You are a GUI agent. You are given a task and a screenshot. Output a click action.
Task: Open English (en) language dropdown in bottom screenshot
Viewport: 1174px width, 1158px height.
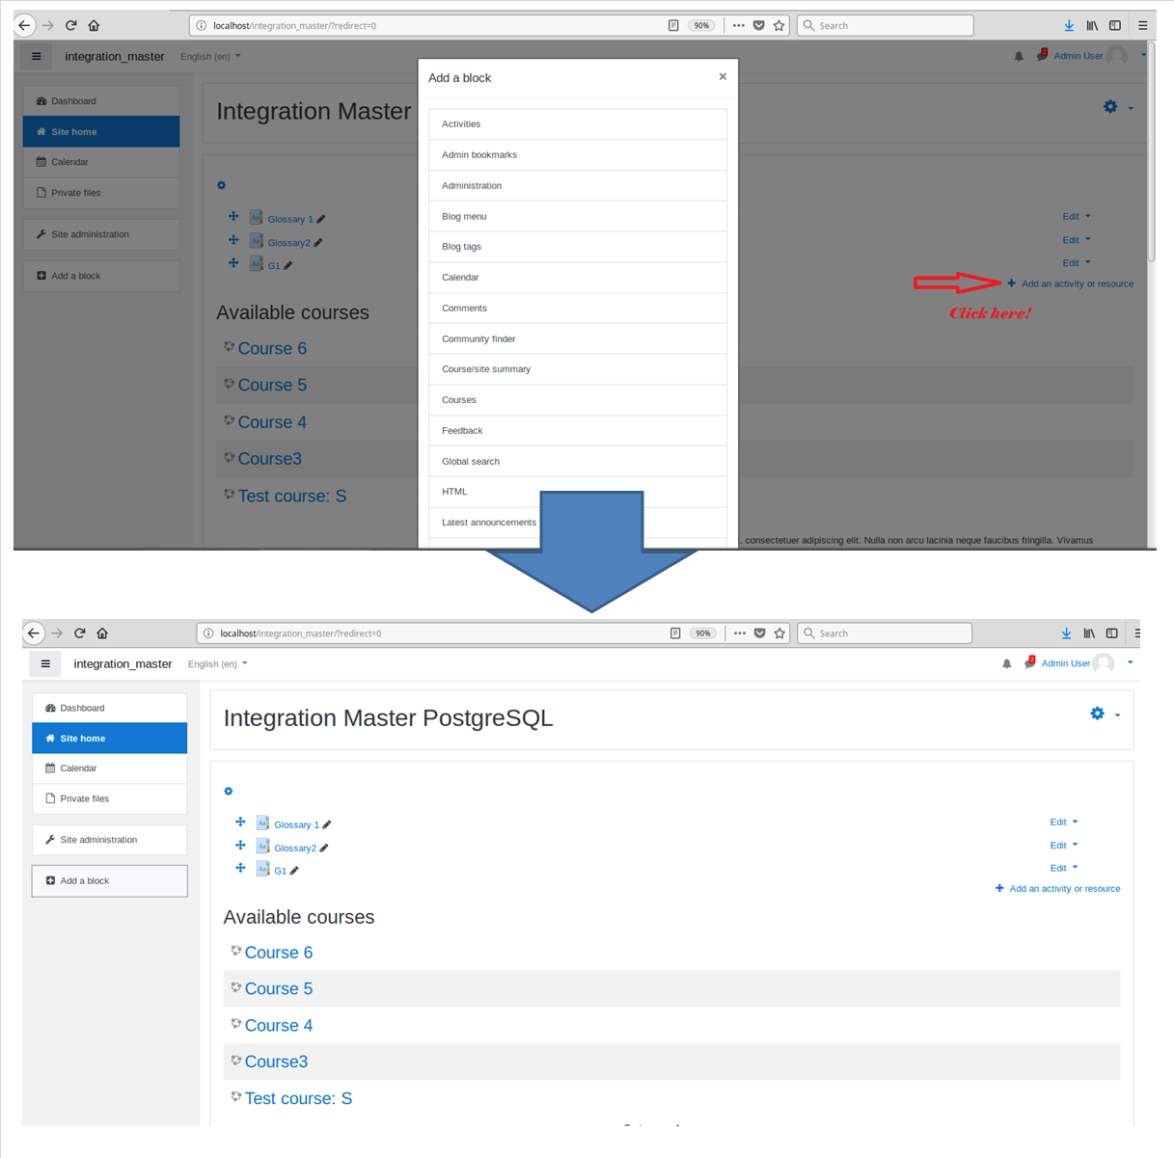tap(217, 663)
